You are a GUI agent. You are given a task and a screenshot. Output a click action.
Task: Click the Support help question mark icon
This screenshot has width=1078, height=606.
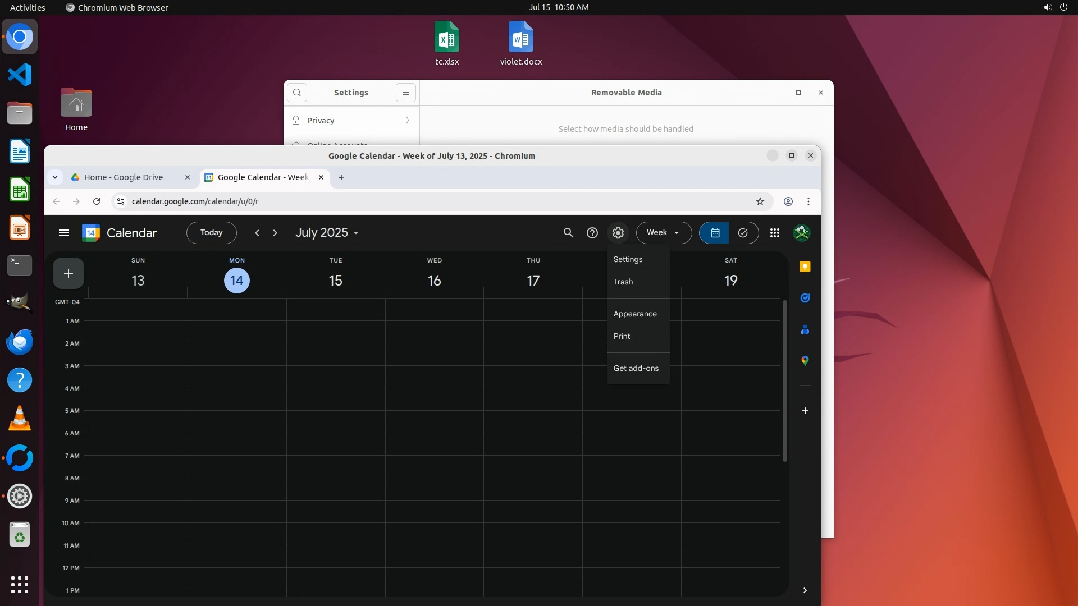pos(592,233)
